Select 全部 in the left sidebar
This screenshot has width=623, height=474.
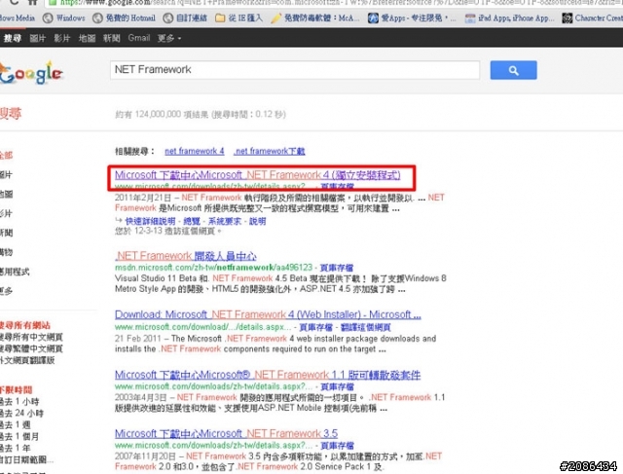point(7,155)
